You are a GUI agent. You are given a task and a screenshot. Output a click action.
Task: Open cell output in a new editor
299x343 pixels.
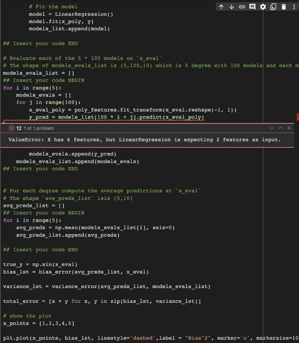(x=273, y=6)
